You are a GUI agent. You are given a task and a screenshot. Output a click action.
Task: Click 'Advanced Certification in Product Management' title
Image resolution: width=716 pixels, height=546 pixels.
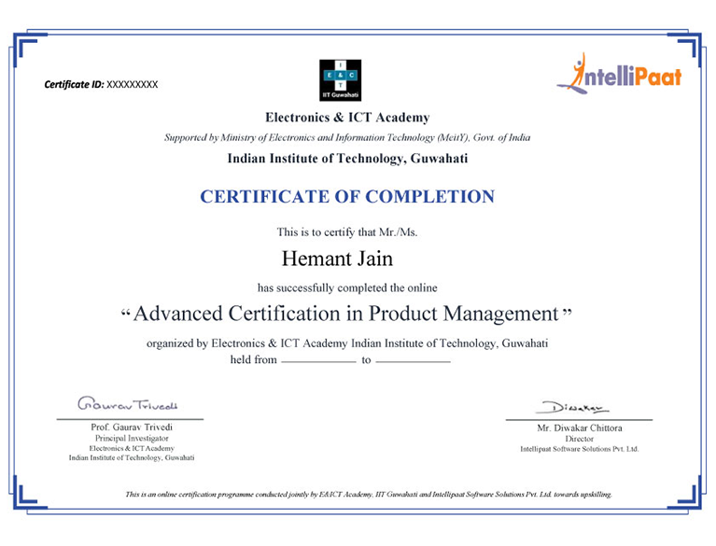tap(346, 315)
